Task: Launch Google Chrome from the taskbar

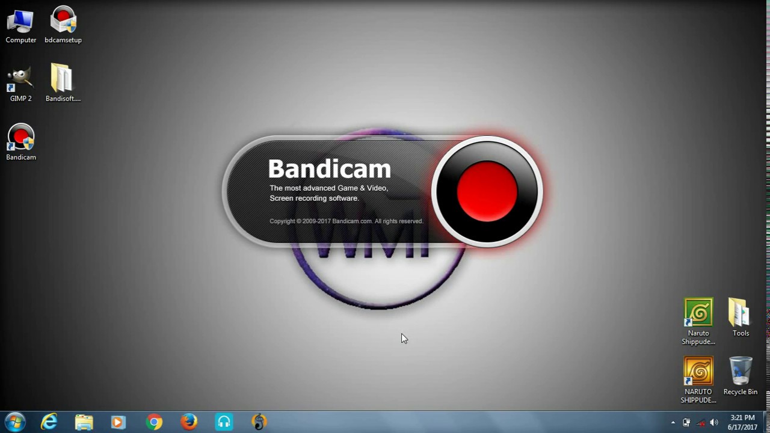Action: pyautogui.click(x=154, y=422)
